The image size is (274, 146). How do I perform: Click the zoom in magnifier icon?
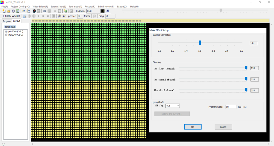tap(59, 16)
